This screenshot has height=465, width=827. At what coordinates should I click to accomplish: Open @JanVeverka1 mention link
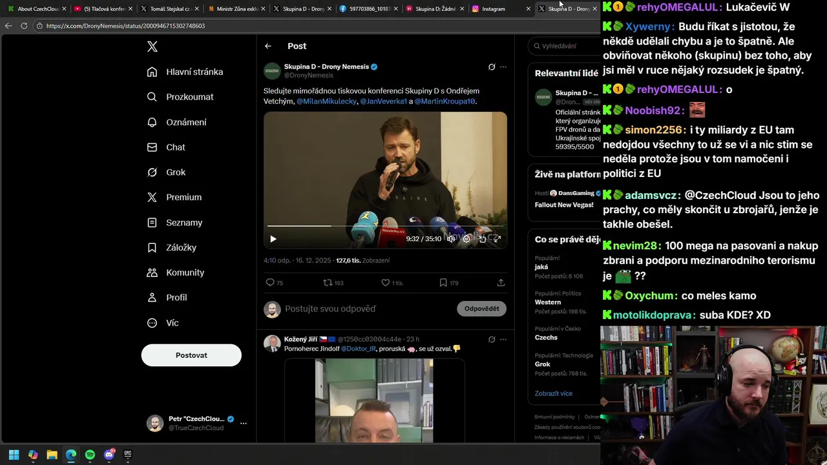[384, 101]
